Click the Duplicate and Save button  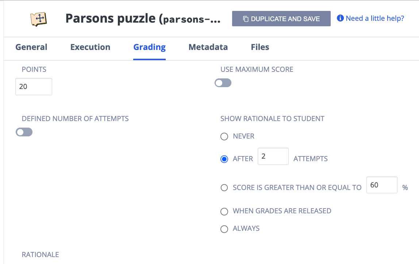281,19
